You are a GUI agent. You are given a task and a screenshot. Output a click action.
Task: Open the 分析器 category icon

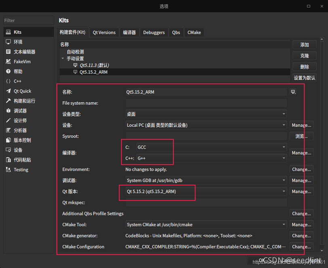[x=8, y=130]
